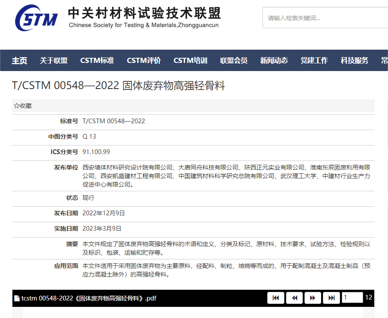The width and height of the screenshot is (388, 318).
Task: Jump to last PDF page
Action: pyautogui.click(x=331, y=298)
